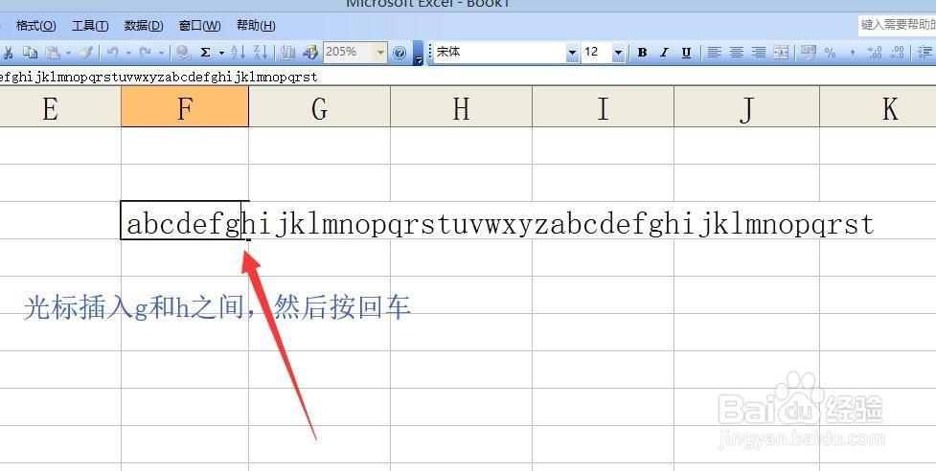
Task: Open the 窗口(W) menu
Action: point(199,26)
